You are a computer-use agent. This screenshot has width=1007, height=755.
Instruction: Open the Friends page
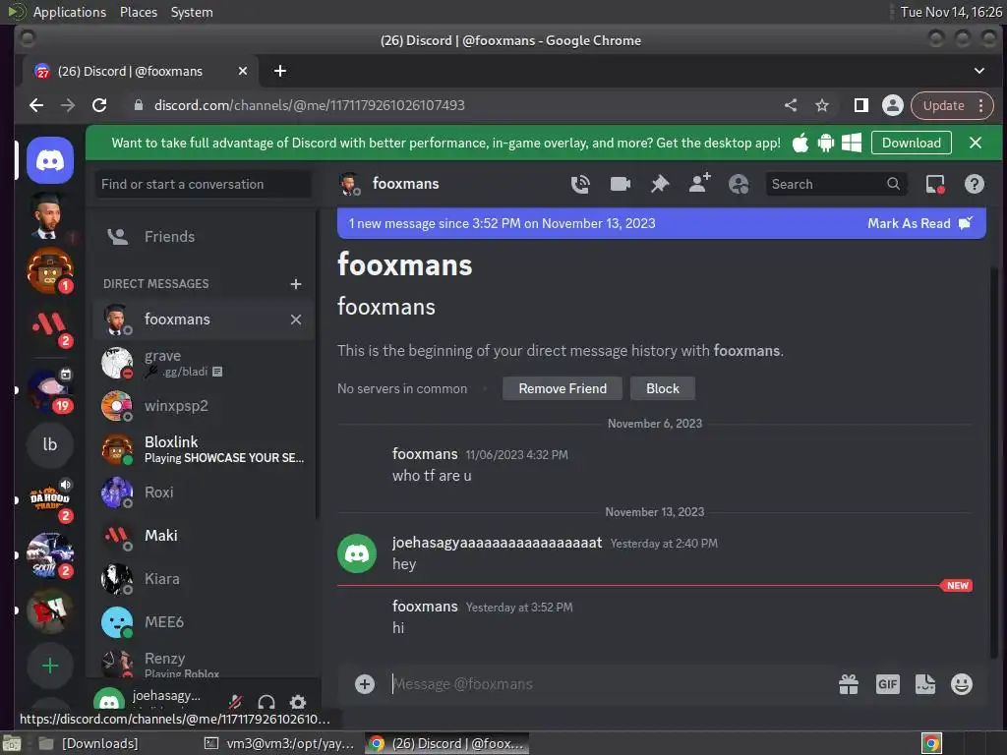(x=204, y=237)
